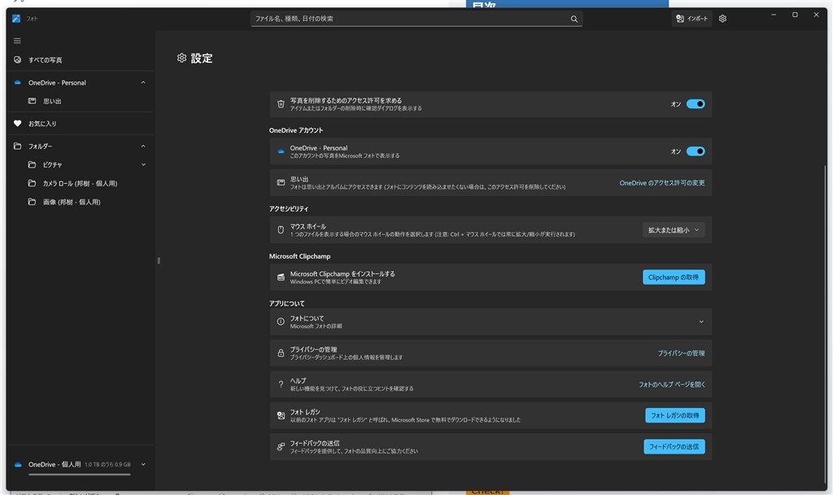Open フォトのヘルプ ページを開く link
The width and height of the screenshot is (833, 495).
(x=671, y=384)
